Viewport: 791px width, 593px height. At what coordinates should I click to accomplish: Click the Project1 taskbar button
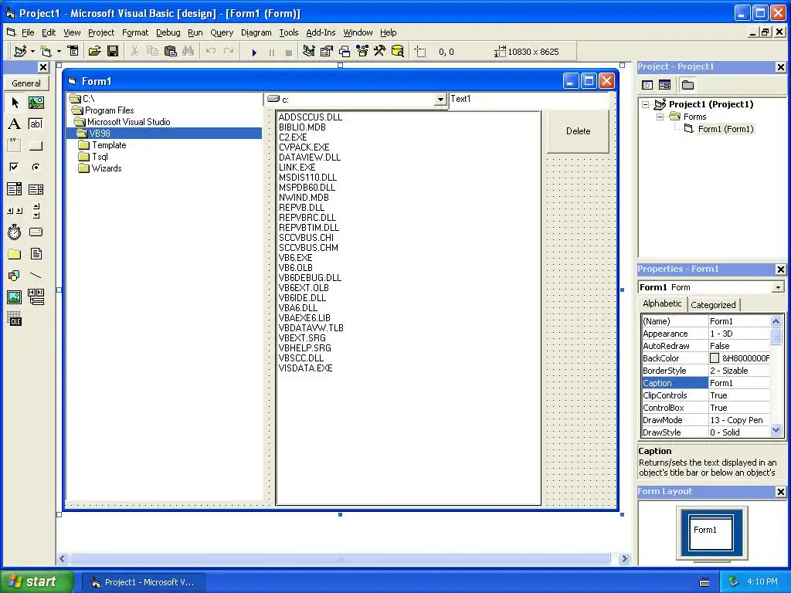(143, 582)
